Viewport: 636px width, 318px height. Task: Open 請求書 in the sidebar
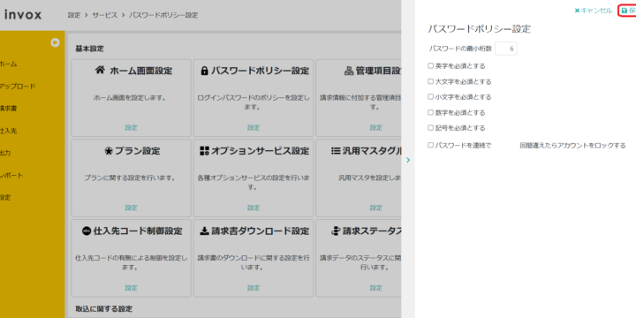pos(8,109)
